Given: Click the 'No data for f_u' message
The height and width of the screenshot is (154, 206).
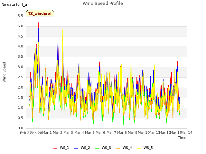Looking at the screenshot, I should (x=14, y=4).
